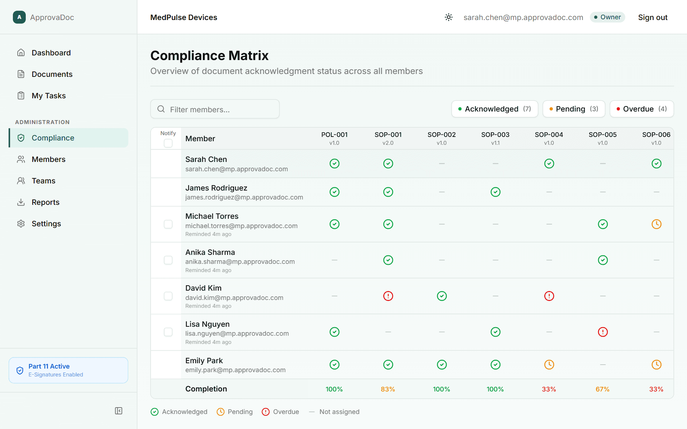Screen dimensions: 687x429
Task: Select David Kim's notify checkbox
Action: [168, 296]
